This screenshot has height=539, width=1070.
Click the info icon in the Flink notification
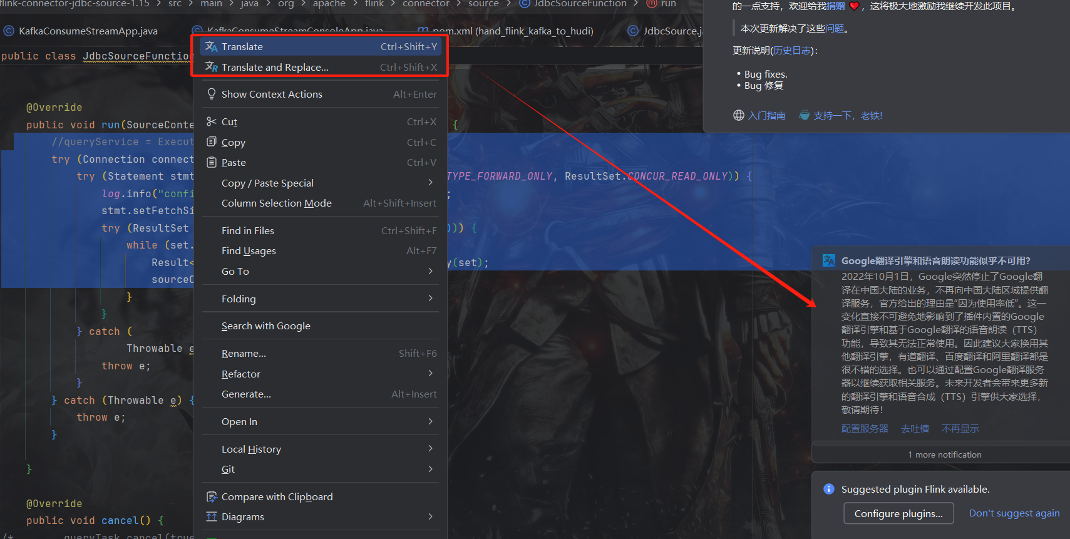tap(829, 489)
